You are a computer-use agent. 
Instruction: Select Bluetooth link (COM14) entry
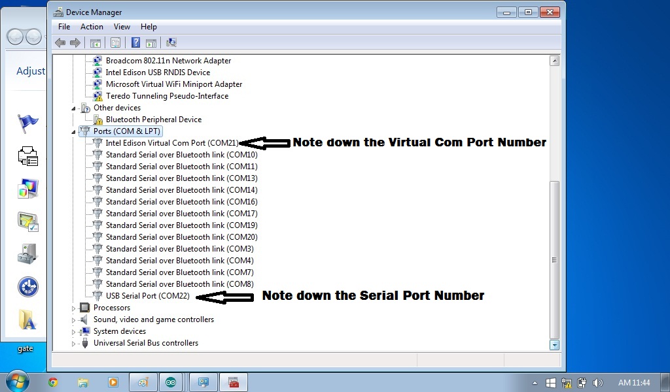[182, 190]
